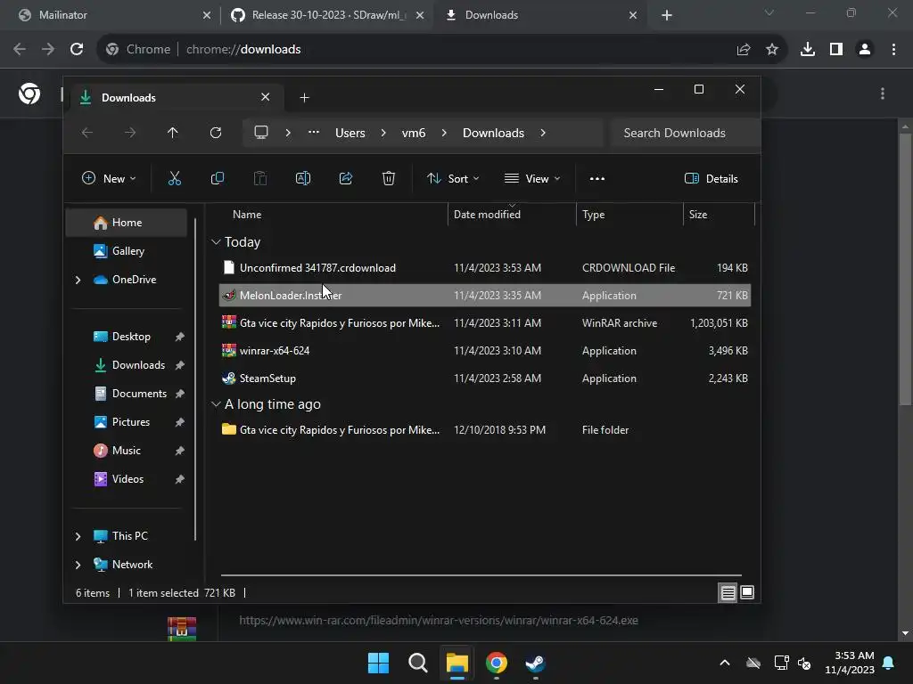Expand Network in navigation pane

(78, 565)
